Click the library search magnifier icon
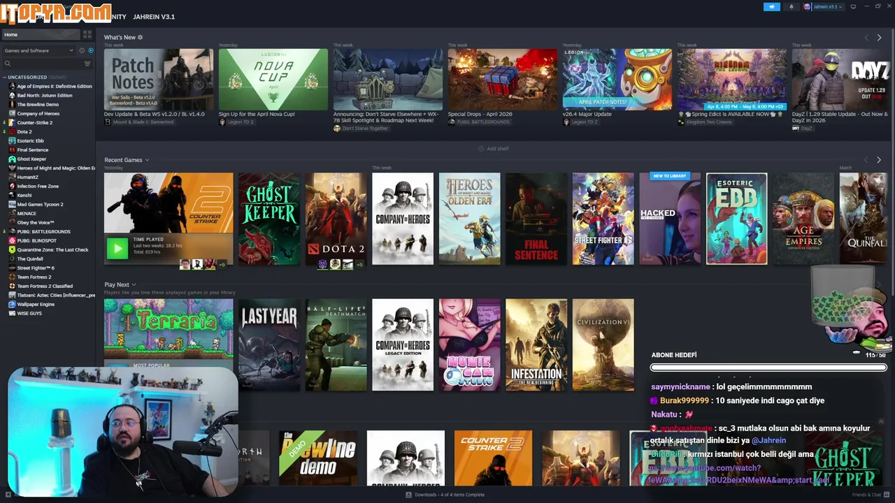Viewport: 895px width, 503px height. [x=8, y=64]
